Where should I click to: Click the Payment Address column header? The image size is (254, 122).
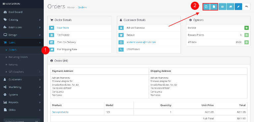tap(63, 71)
